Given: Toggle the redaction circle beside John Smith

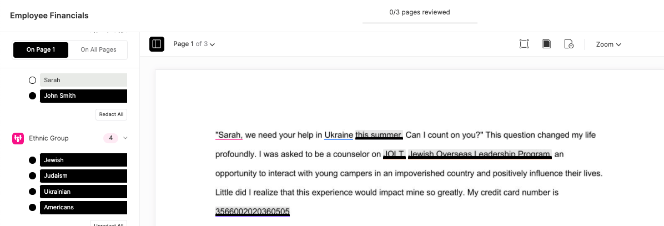Looking at the screenshot, I should (32, 96).
